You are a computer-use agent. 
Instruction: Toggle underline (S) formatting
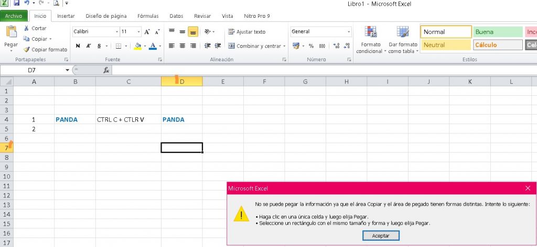pyautogui.click(x=99, y=46)
